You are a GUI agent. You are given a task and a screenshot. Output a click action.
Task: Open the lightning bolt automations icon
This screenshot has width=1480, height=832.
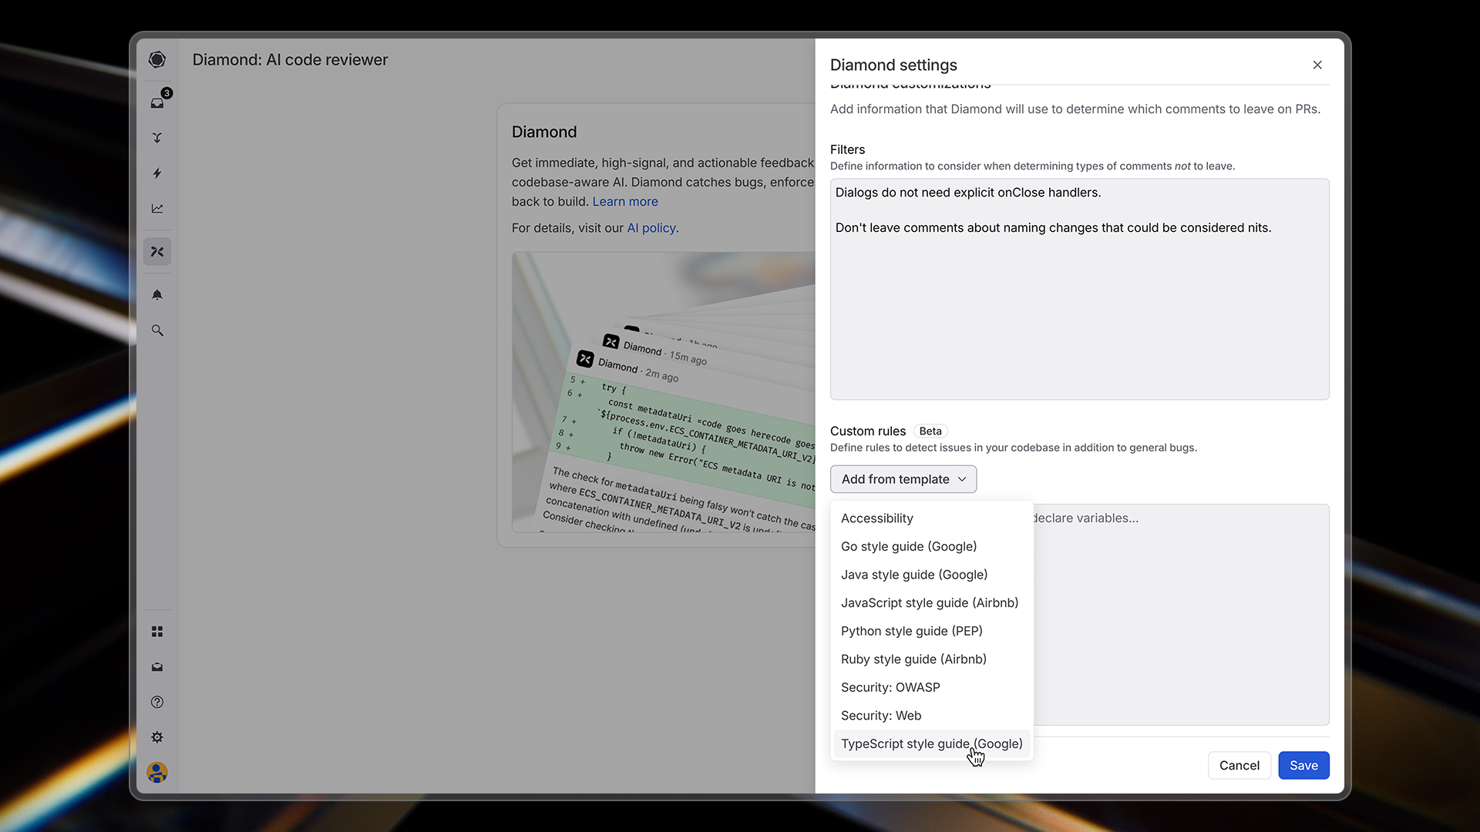pos(157,173)
